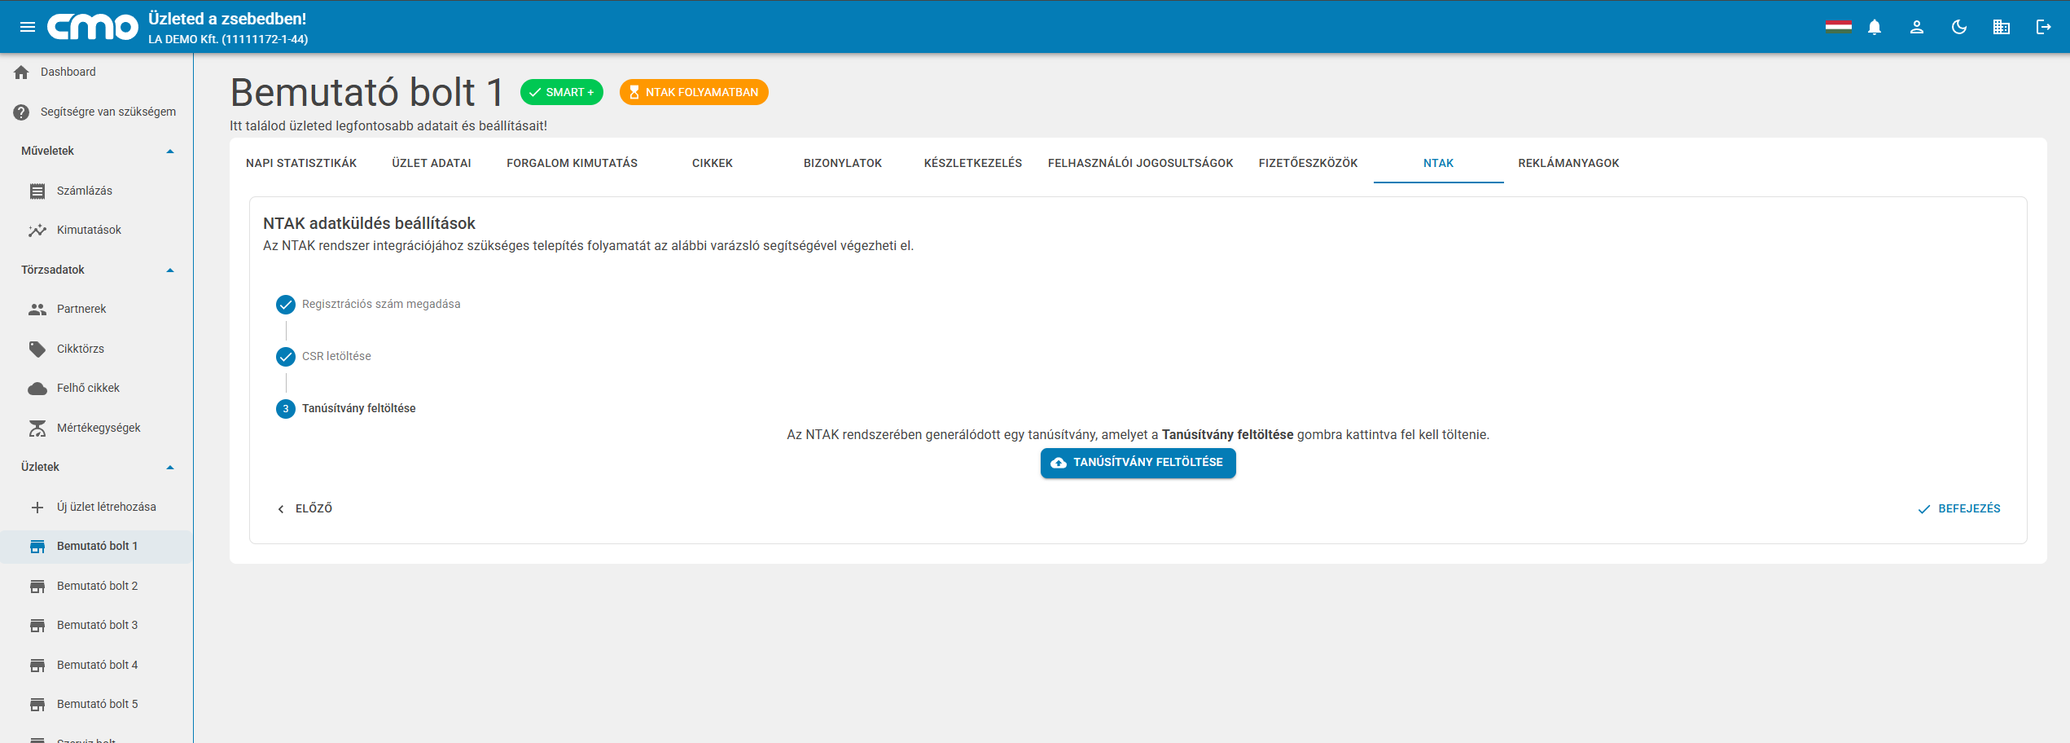Click the Mértékegységek scale icon
Image resolution: width=2070 pixels, height=743 pixels.
pos(37,429)
